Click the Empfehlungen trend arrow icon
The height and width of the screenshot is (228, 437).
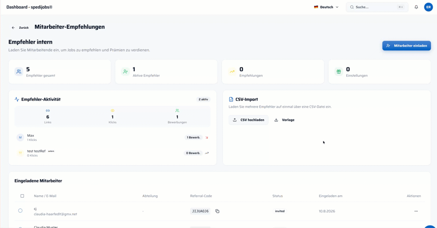pos(232,71)
